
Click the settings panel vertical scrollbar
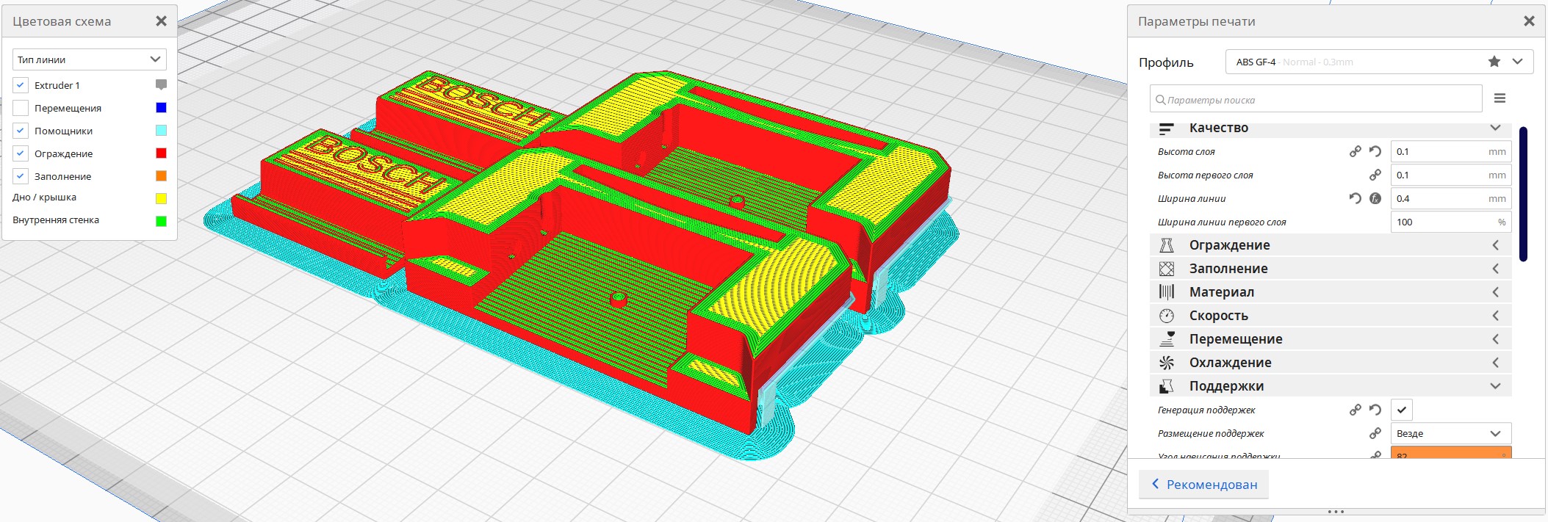[1523, 194]
